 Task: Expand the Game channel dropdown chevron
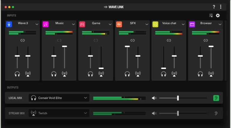point(110,24)
